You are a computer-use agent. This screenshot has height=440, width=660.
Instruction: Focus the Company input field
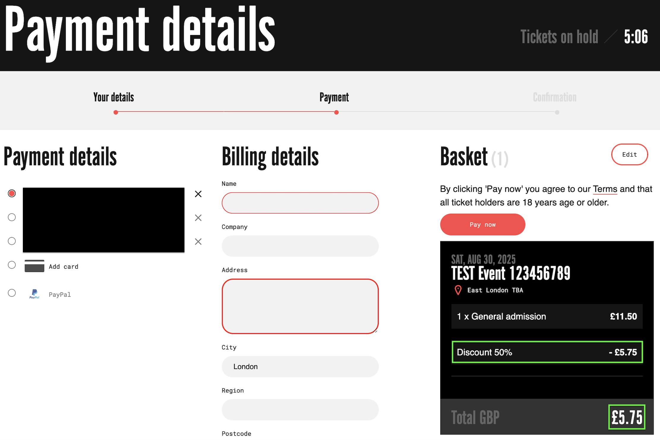pos(300,246)
